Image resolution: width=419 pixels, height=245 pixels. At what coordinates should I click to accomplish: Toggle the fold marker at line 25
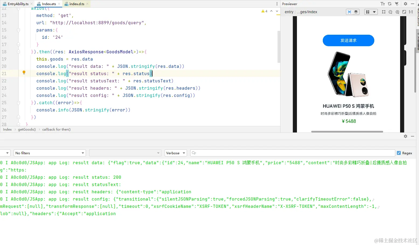coord(18,103)
